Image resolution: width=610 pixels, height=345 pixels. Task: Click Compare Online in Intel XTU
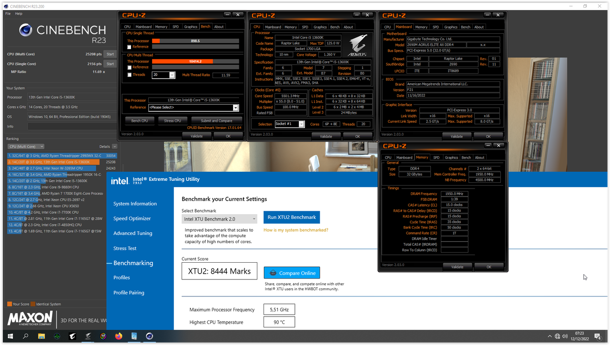pyautogui.click(x=292, y=273)
